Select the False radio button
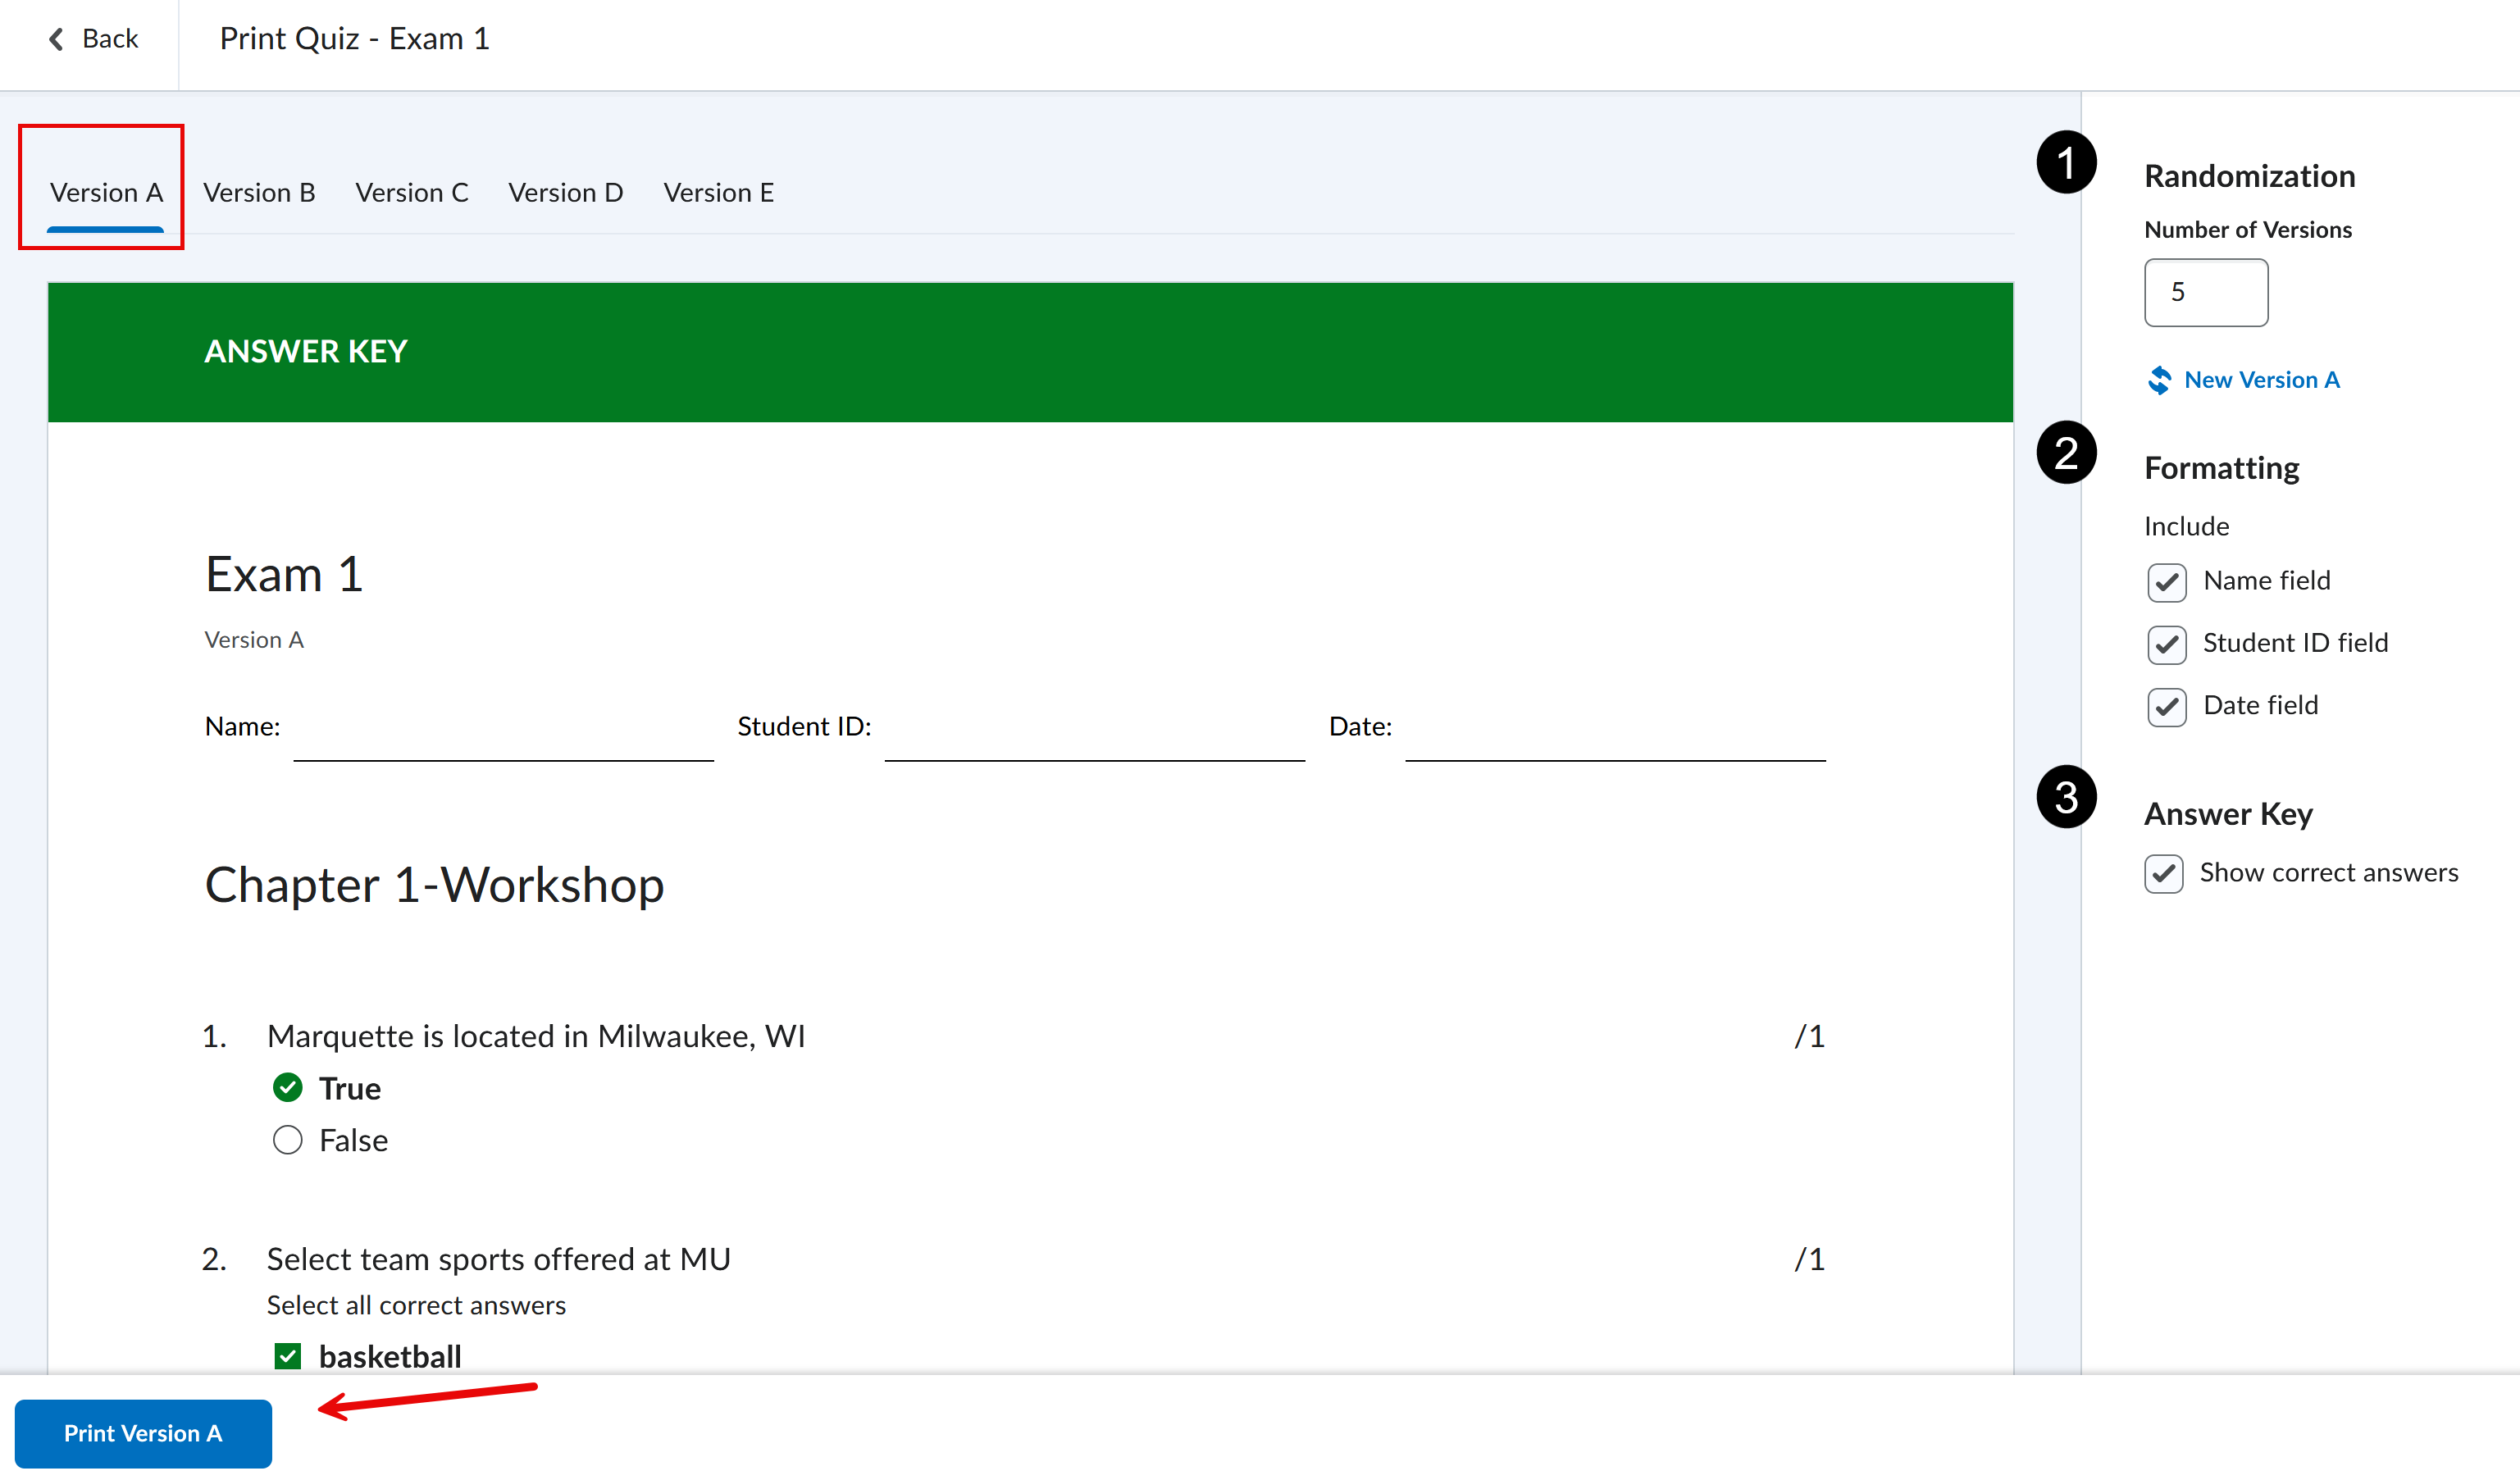 click(287, 1140)
